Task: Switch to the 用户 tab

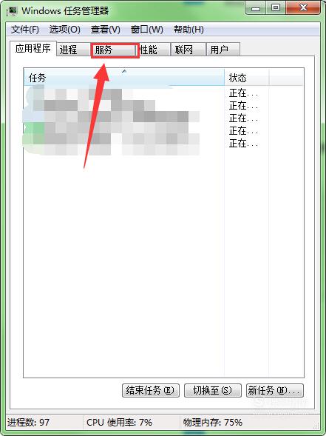Action: tap(223, 50)
